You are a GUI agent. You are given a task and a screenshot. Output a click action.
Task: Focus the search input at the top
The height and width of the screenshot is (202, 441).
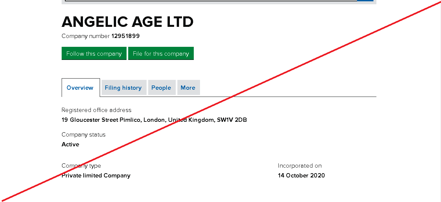click(x=210, y=1)
